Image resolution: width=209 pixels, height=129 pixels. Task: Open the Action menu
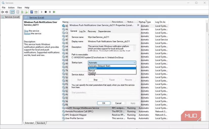coord(11,8)
